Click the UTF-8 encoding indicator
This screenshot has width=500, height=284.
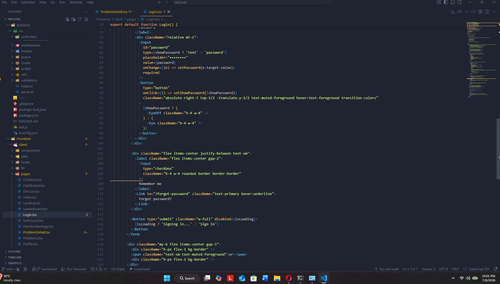click(x=443, y=269)
